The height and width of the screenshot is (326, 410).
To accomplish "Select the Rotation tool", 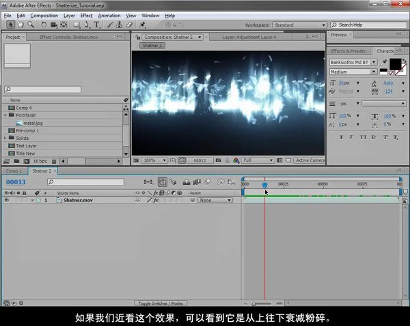I will click(42, 25).
